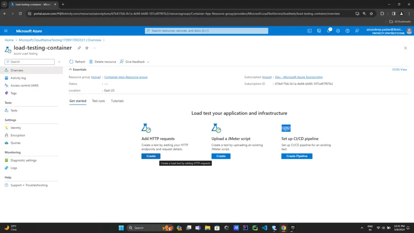
Task: Click the Refresh command
Action: 78,61
